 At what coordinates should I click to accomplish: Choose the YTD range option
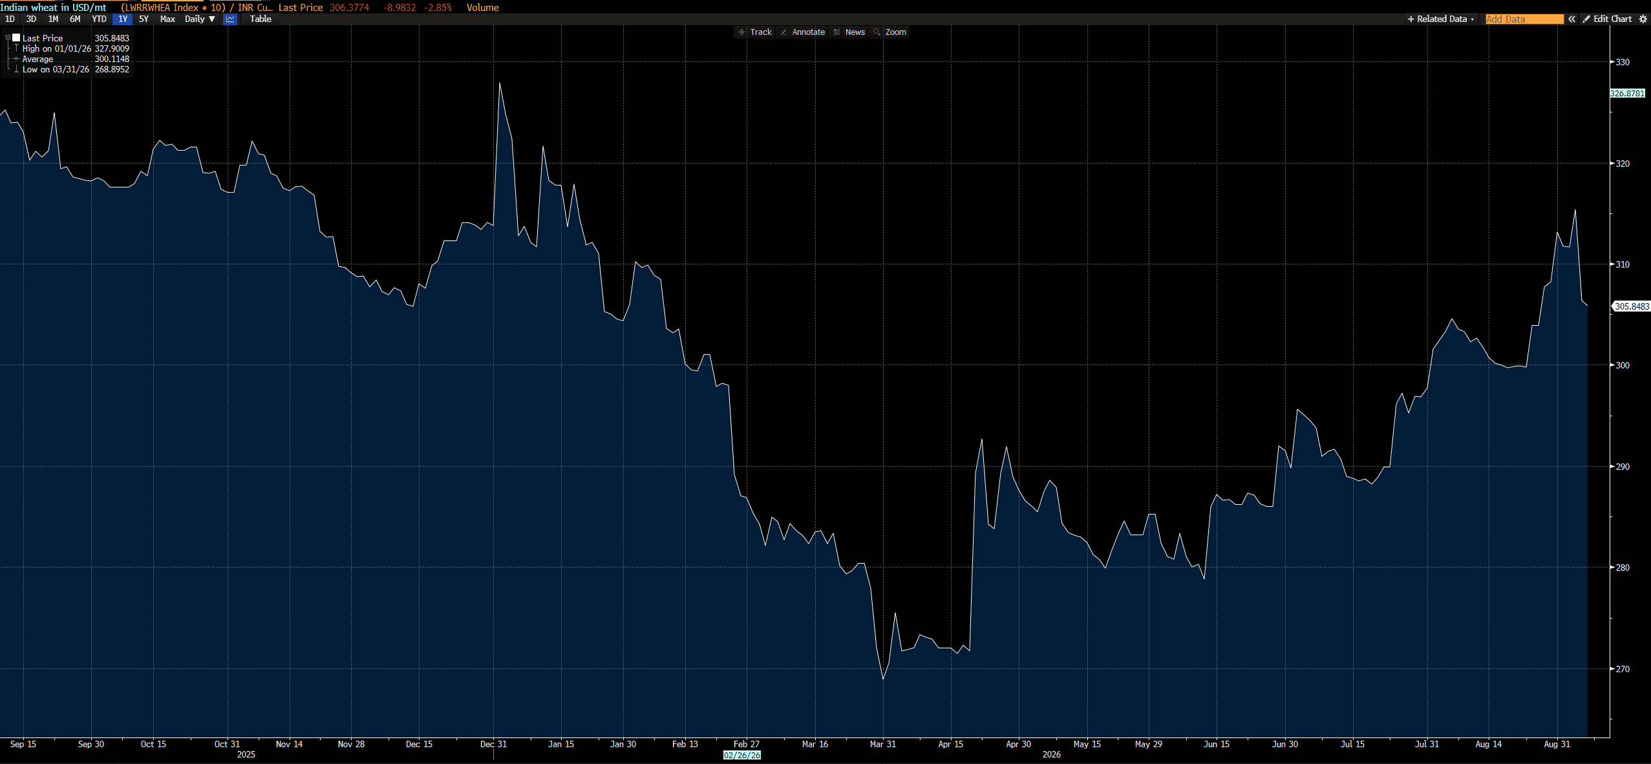(x=99, y=19)
